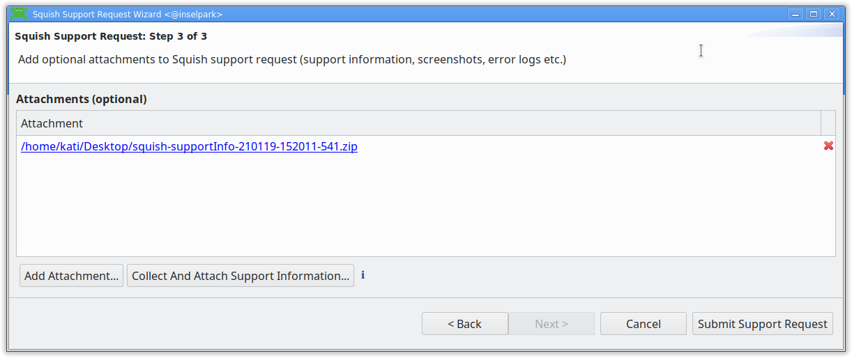Cancel the support request wizard

coord(643,324)
